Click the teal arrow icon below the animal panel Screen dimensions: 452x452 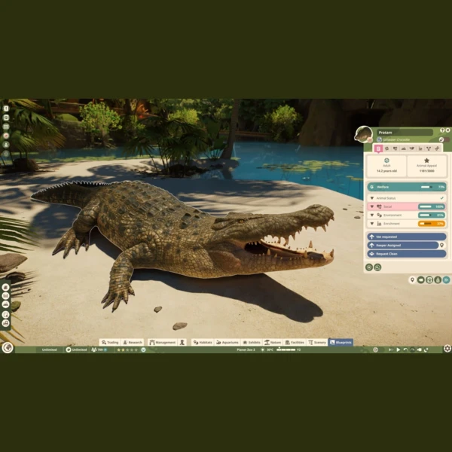446,279
